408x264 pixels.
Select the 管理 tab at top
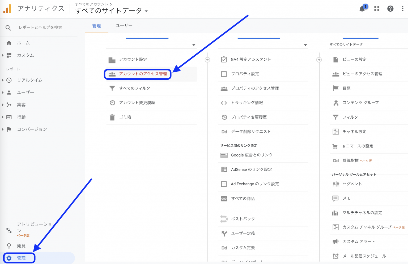tap(96, 26)
